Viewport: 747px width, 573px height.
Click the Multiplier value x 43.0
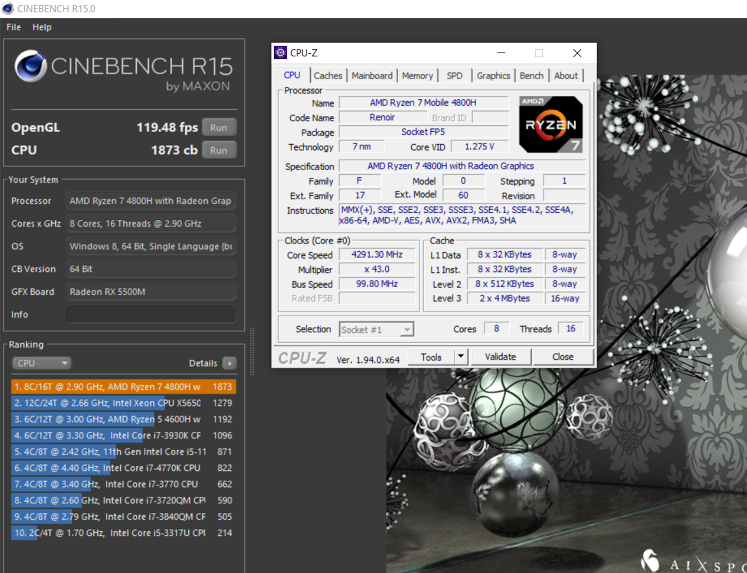[377, 269]
